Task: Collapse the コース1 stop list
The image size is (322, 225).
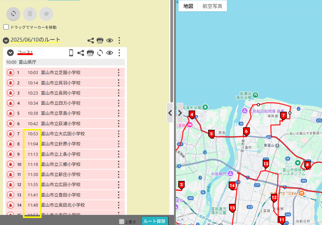Action: click(10, 53)
